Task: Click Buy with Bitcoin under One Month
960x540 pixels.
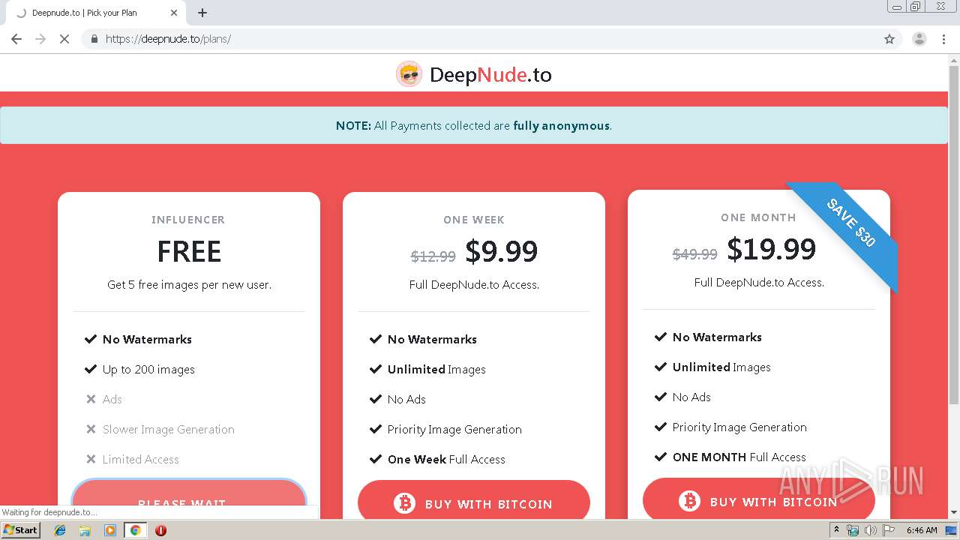Action: click(x=758, y=501)
